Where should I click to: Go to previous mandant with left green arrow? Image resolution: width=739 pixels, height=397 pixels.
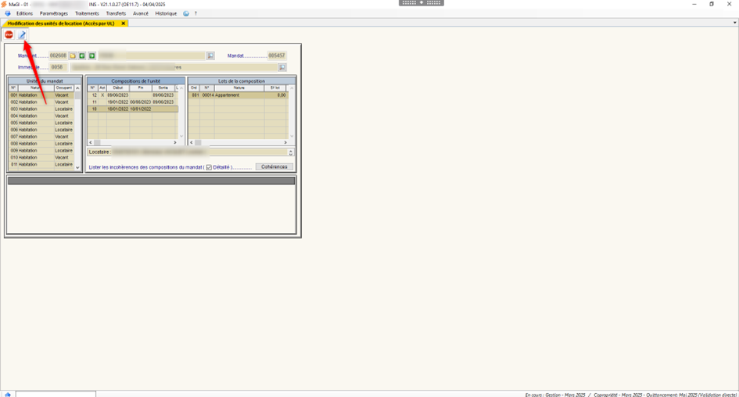pos(82,56)
